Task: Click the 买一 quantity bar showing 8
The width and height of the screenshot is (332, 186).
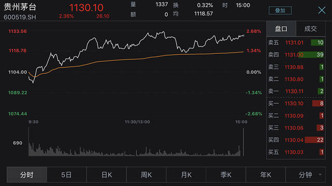Action: [x=318, y=103]
